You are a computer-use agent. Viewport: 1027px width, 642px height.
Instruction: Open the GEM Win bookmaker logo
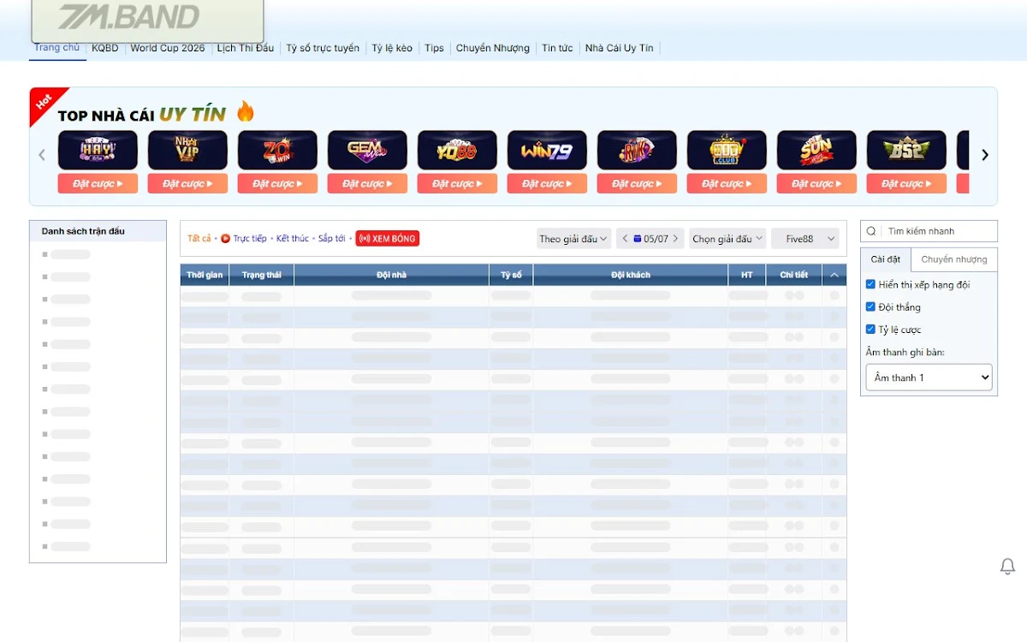point(367,151)
